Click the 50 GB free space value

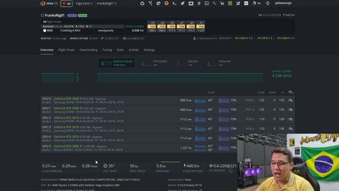134,166
